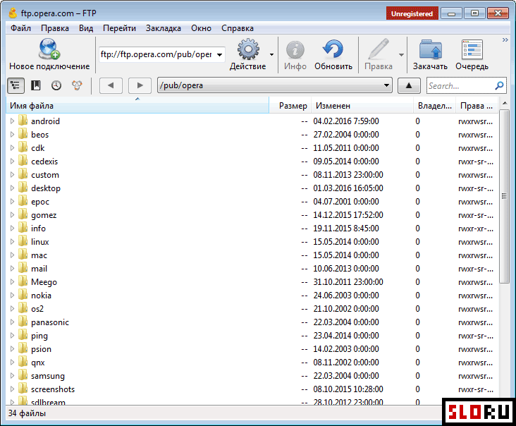This screenshot has height=426, width=516.
Task: Open the transfer queue (Очередь)
Action: 472,55
